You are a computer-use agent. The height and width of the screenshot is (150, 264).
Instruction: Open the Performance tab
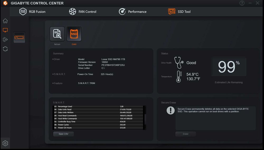pos(133,12)
